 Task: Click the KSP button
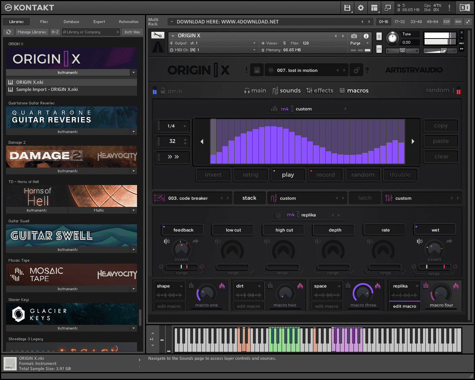[x=446, y=21]
